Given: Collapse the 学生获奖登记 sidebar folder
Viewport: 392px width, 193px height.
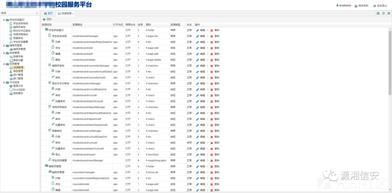Looking at the screenshot, I should click(x=4, y=20).
